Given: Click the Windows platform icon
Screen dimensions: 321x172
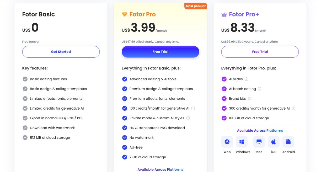Looking at the screenshot, I should pos(242,142).
